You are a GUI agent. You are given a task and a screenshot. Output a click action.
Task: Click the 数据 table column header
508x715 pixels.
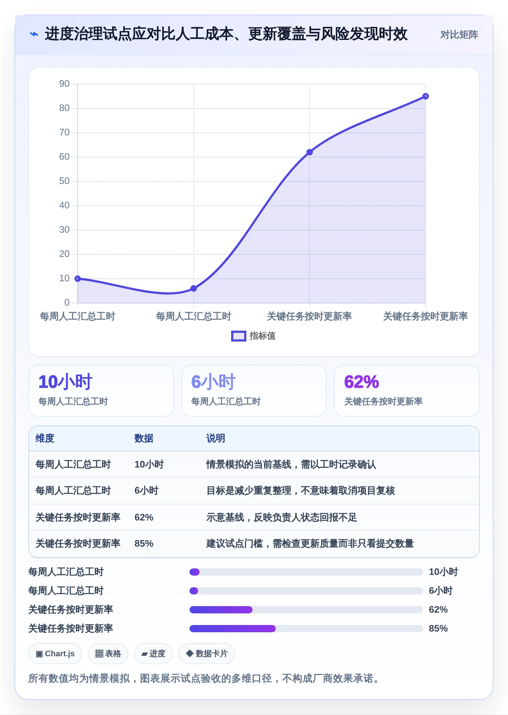[144, 438]
